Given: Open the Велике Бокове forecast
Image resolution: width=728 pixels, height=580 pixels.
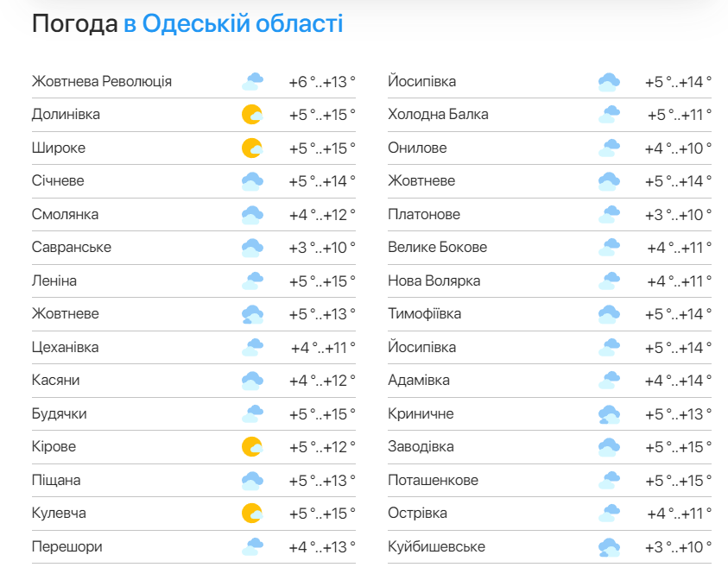Looking at the screenshot, I should 437,247.
